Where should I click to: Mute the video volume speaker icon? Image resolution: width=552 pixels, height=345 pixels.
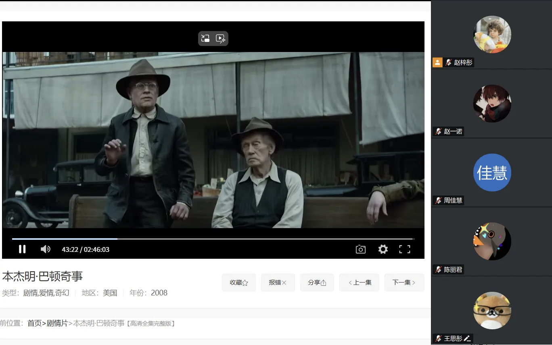[45, 249]
